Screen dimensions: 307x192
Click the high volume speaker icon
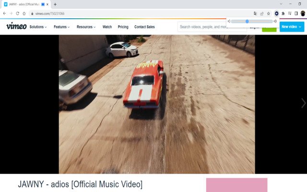[275, 21]
